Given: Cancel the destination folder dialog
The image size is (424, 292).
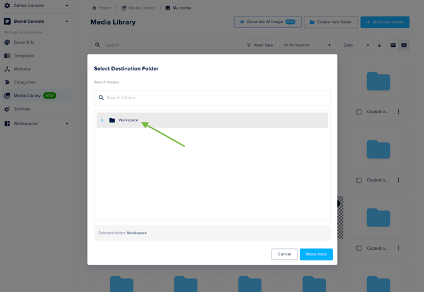Looking at the screenshot, I should click(x=284, y=254).
